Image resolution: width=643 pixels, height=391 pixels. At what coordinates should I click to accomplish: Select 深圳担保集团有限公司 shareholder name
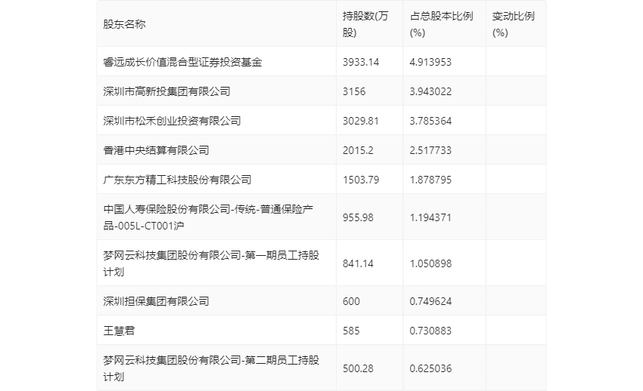(156, 301)
